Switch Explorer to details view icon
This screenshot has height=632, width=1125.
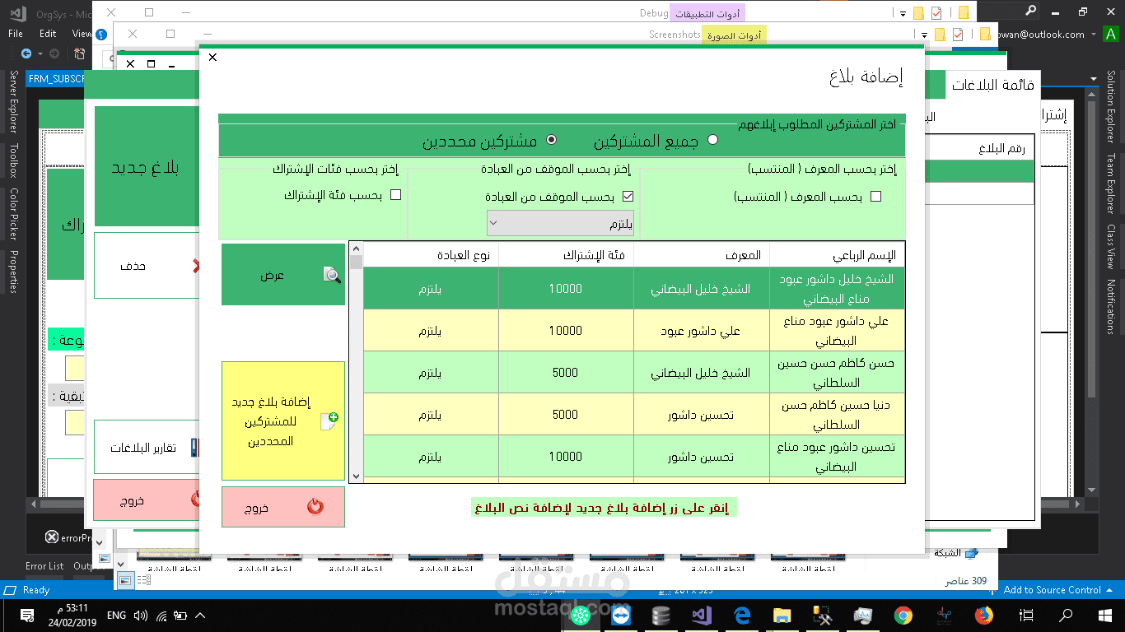pos(143,580)
